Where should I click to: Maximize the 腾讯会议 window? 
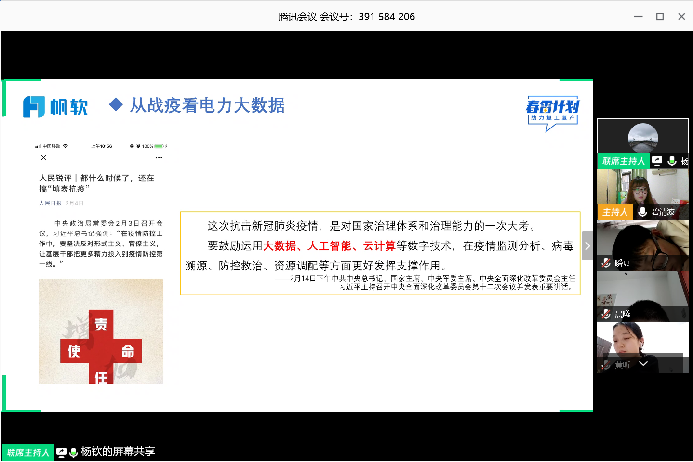(x=660, y=17)
